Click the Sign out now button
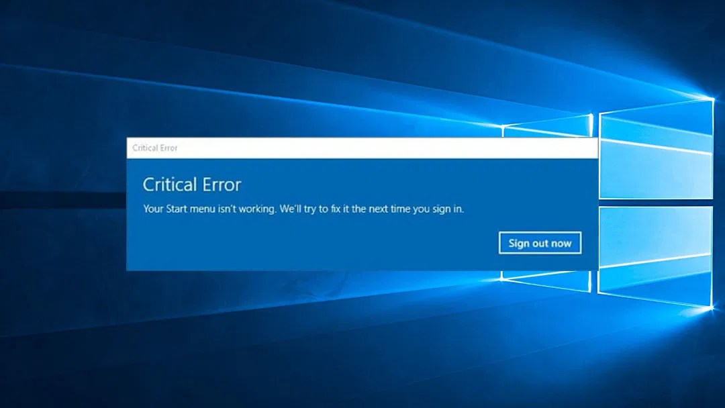725x408 pixels. tap(540, 243)
